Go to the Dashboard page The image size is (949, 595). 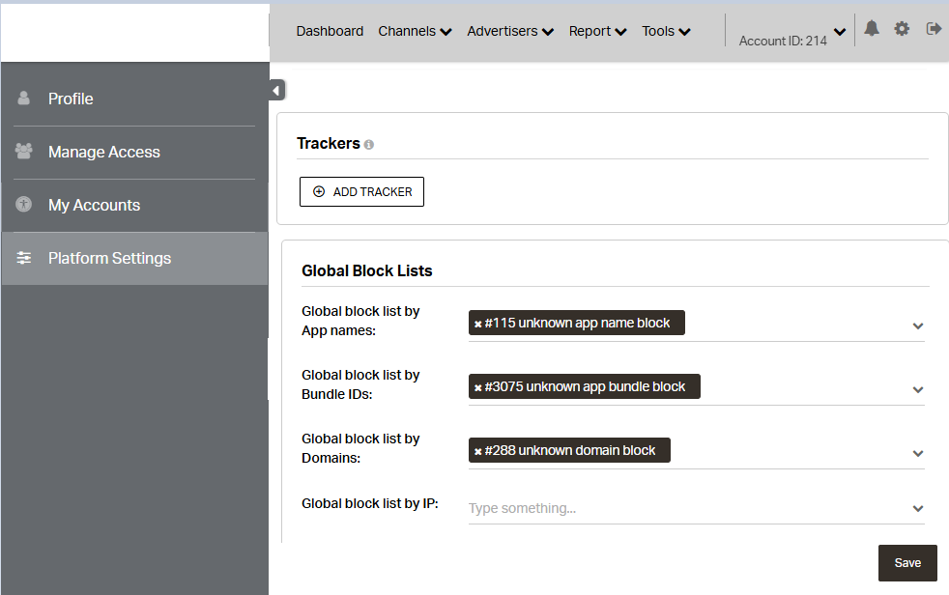click(330, 31)
